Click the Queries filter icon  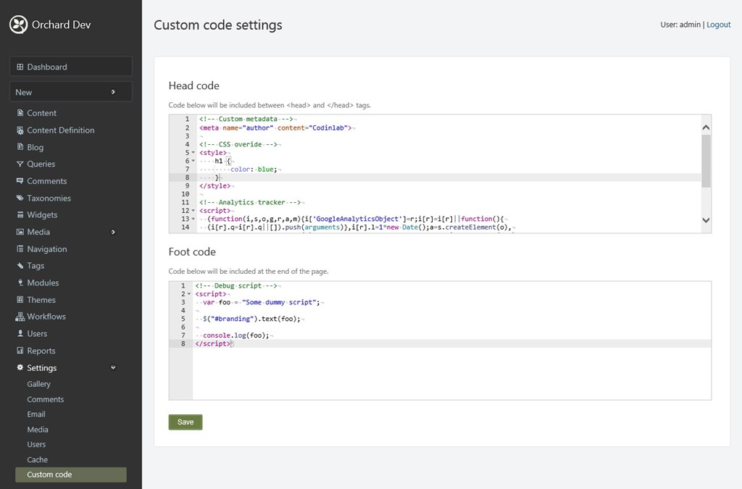20,164
